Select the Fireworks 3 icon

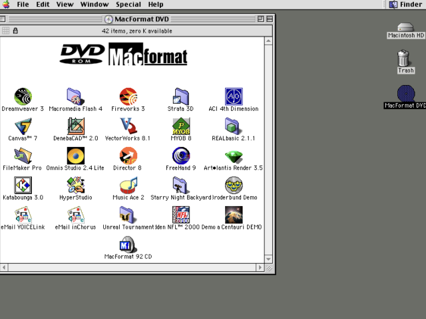pyautogui.click(x=128, y=96)
